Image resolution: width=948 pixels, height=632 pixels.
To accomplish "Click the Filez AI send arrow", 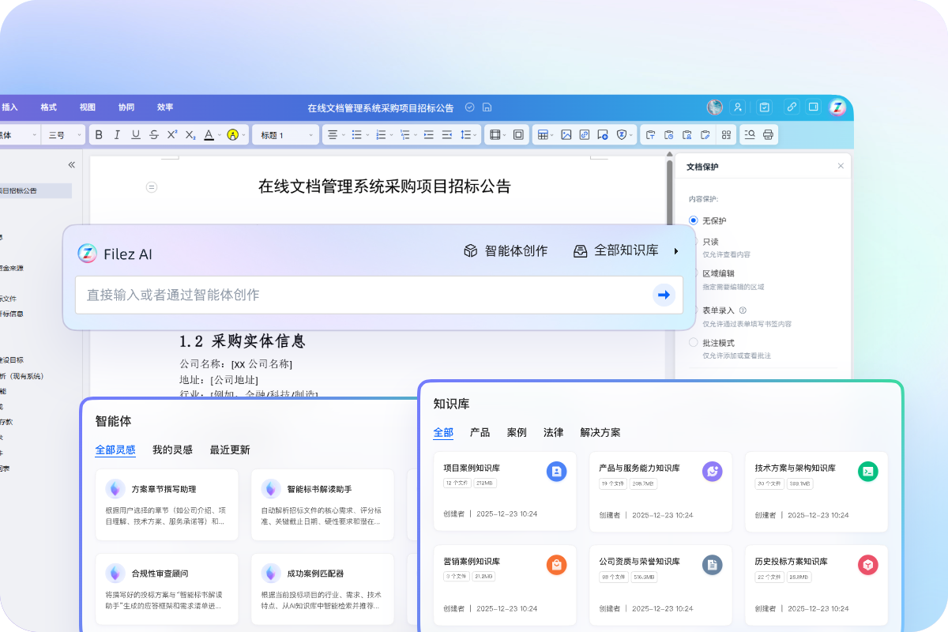I will pyautogui.click(x=664, y=295).
